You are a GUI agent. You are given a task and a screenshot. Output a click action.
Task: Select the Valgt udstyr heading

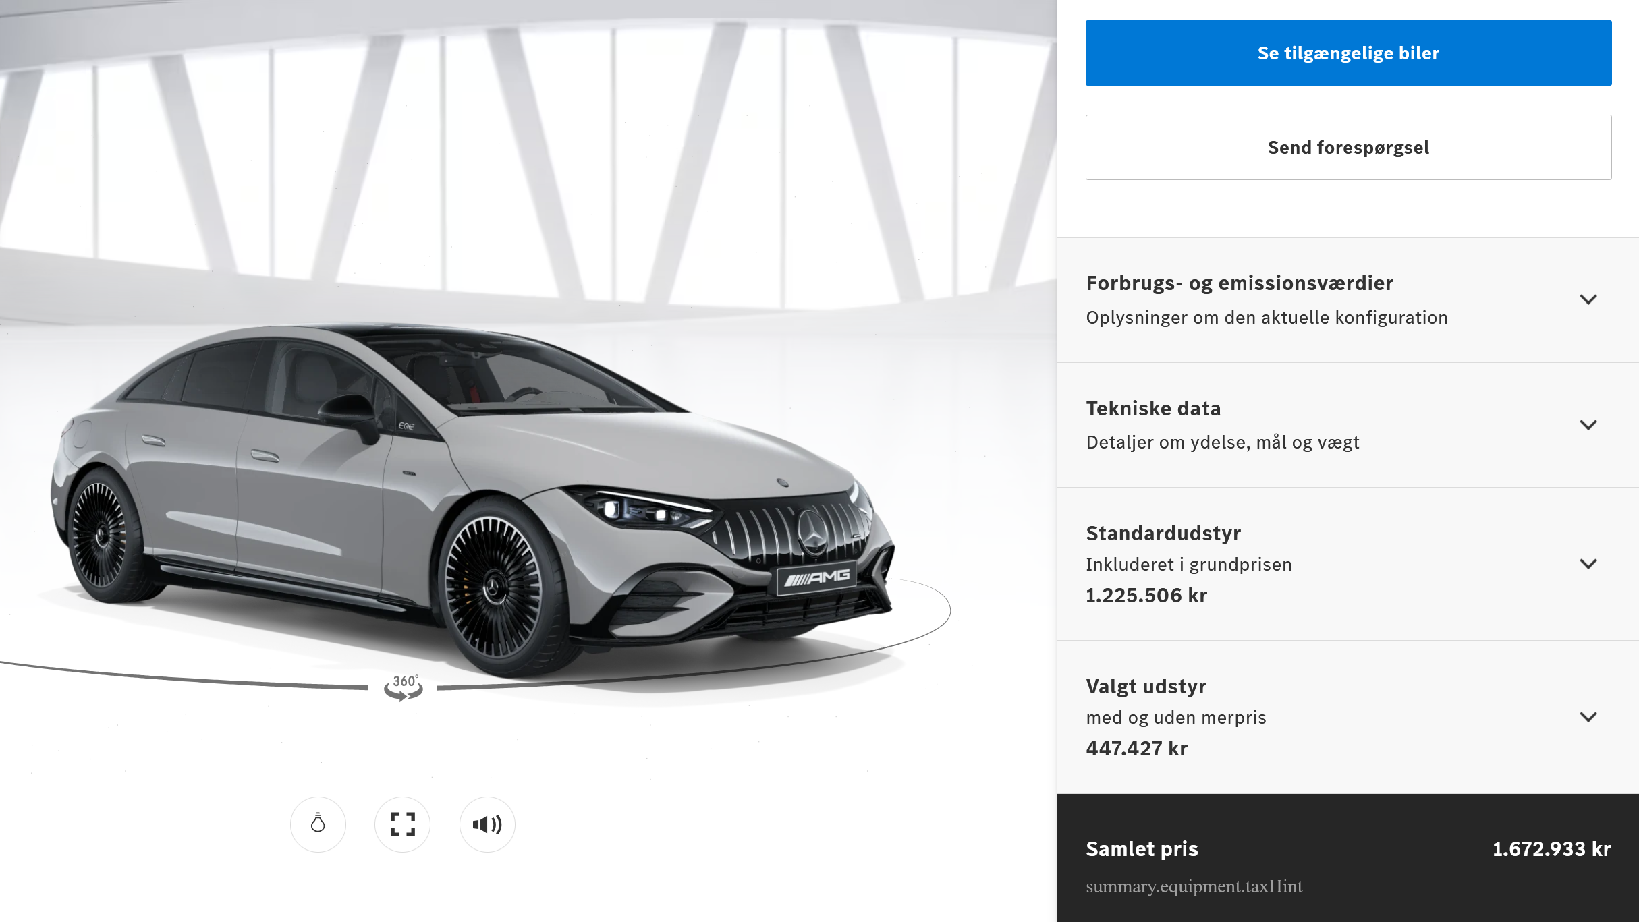pos(1146,686)
